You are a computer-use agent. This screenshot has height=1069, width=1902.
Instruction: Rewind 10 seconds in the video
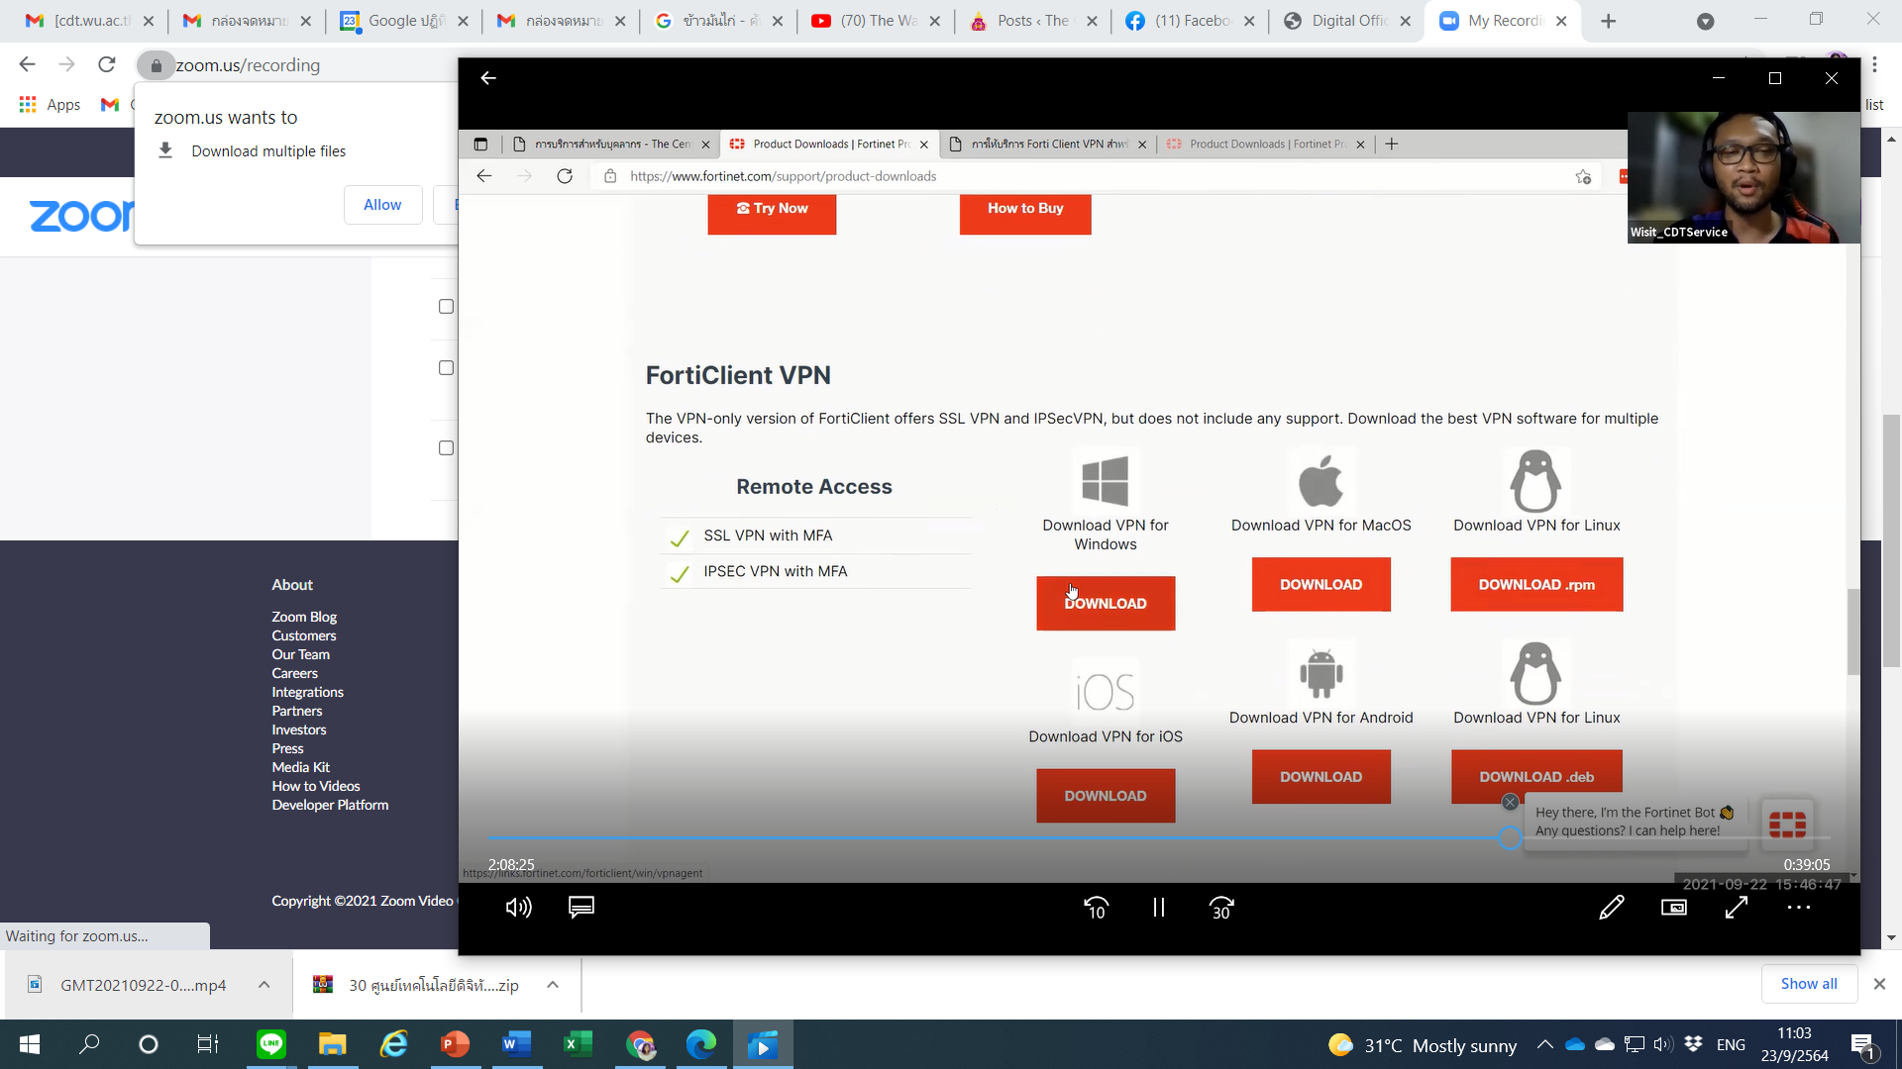(x=1096, y=908)
